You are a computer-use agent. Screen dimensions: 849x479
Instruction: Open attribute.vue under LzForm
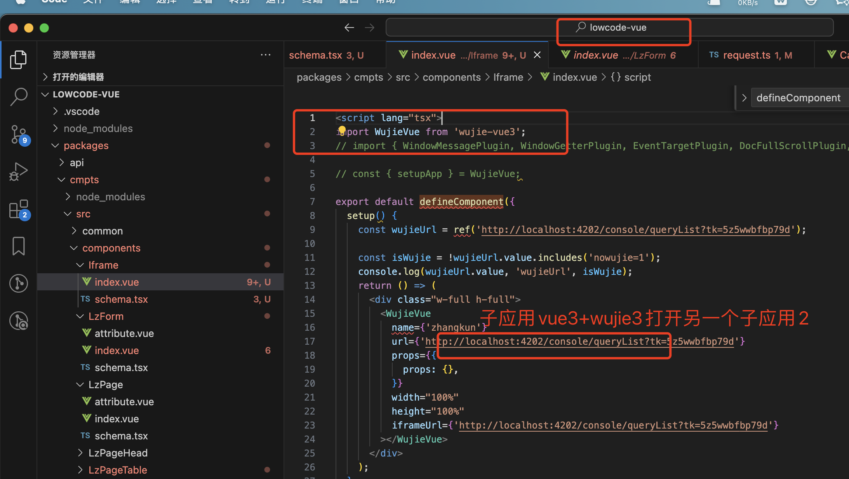pyautogui.click(x=124, y=333)
